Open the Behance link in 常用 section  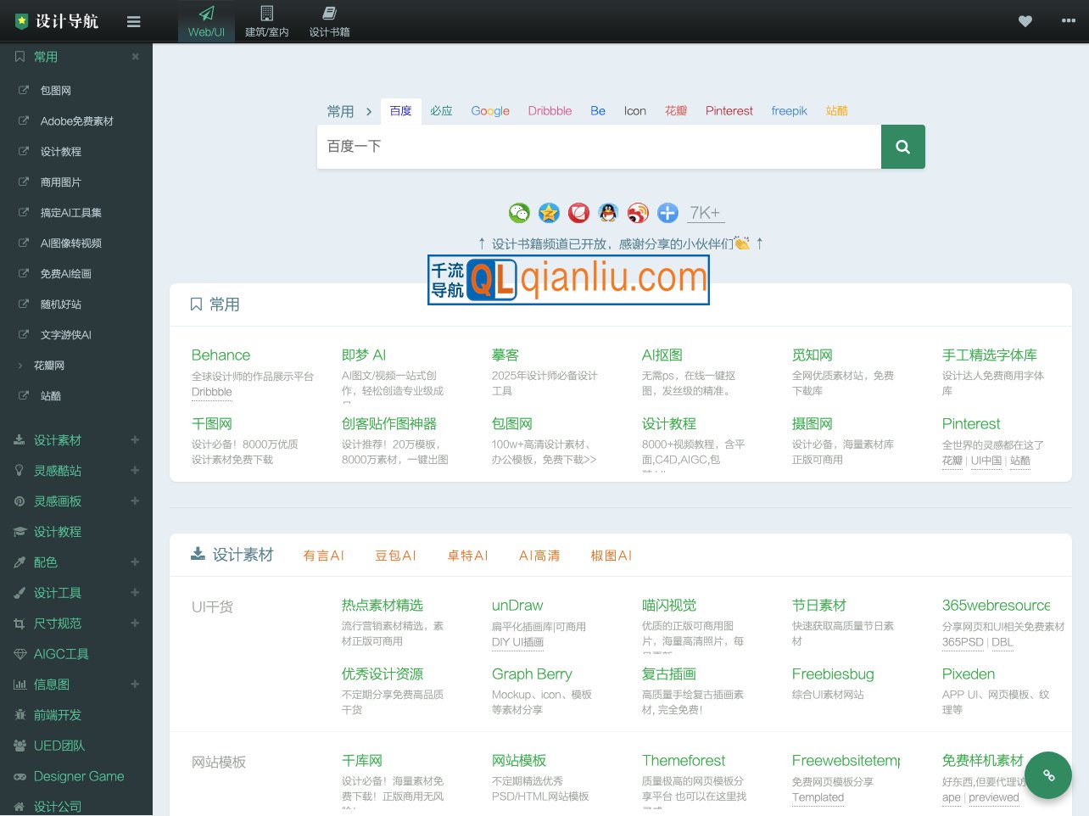pos(221,355)
